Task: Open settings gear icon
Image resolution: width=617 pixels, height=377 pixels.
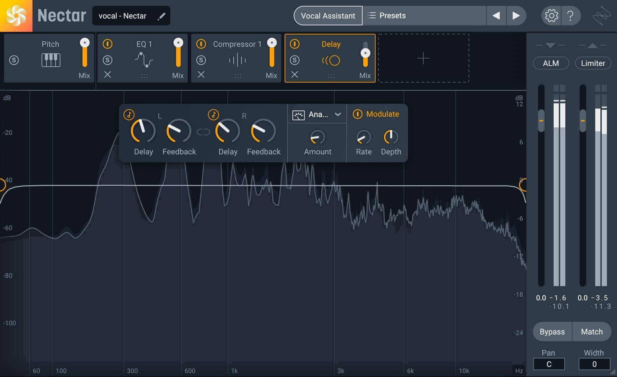Action: click(x=551, y=16)
